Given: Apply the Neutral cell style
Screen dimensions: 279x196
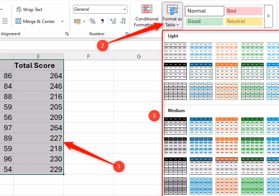Looking at the screenshot, I should click(244, 22).
